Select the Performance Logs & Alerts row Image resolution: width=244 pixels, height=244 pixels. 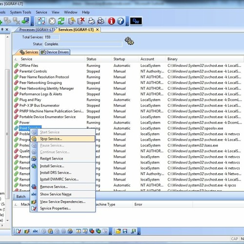pos(128,94)
